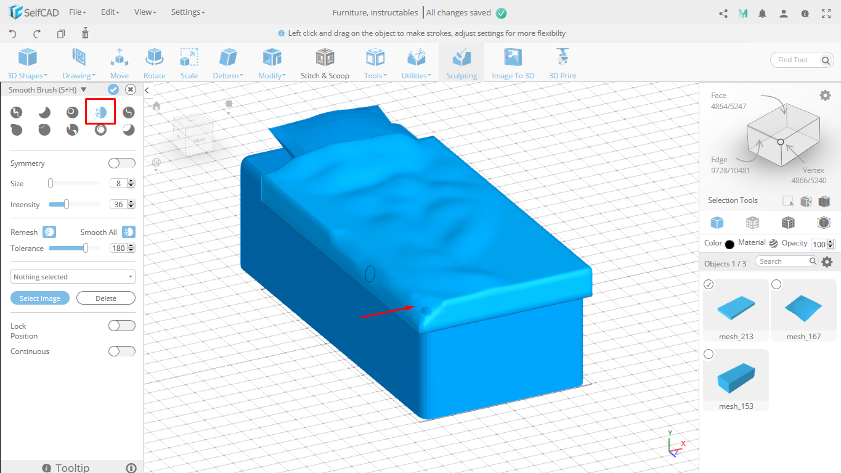This screenshot has width=841, height=473.
Task: Toggle the Symmetry switch
Action: click(x=121, y=163)
